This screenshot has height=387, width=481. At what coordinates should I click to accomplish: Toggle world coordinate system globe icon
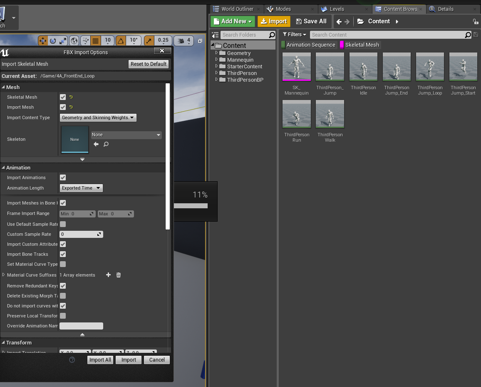pos(74,40)
